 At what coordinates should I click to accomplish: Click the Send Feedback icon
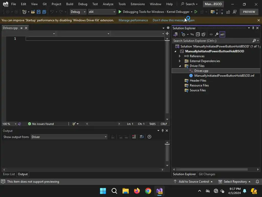tap(235, 12)
